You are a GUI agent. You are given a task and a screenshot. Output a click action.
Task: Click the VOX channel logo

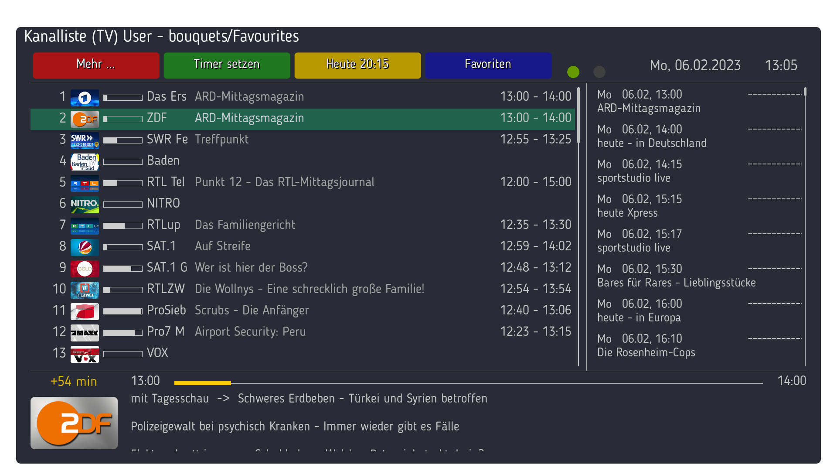(85, 354)
